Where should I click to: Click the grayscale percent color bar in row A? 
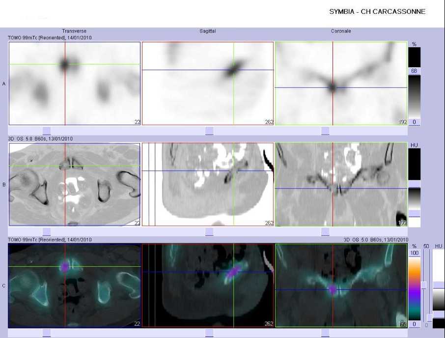click(415, 97)
